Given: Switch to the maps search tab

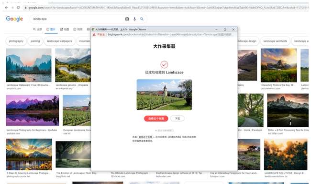Looking at the screenshot, I should click(65, 29).
